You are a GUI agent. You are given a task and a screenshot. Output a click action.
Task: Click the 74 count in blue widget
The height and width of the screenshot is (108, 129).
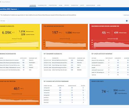click(x=103, y=92)
